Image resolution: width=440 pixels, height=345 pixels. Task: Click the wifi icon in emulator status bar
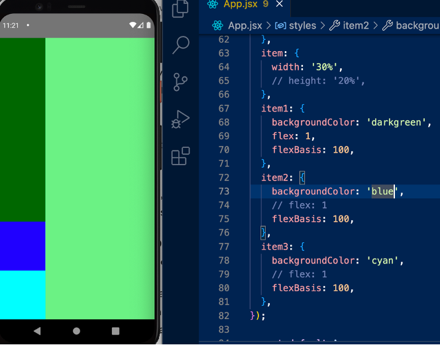click(133, 25)
